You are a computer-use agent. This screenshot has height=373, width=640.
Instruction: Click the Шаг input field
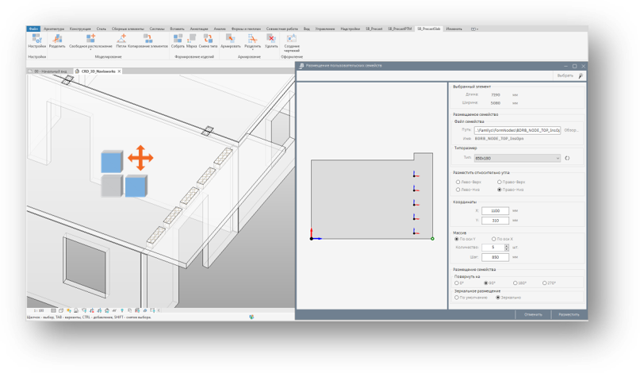495,257
